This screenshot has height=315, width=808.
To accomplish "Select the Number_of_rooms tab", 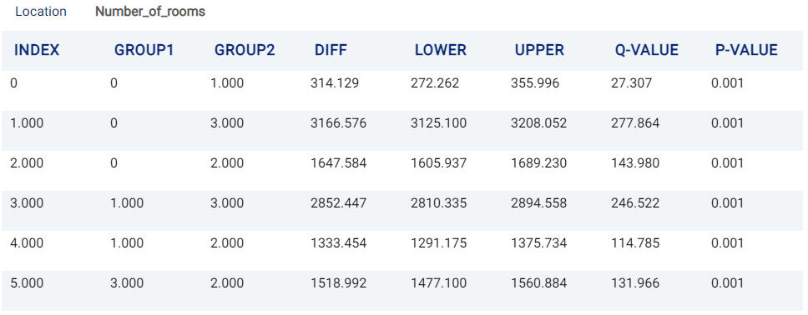I will 150,12.
